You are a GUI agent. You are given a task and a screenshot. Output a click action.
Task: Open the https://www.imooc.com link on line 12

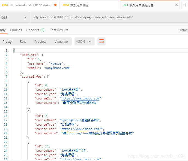pyautogui.click(x=80, y=98)
